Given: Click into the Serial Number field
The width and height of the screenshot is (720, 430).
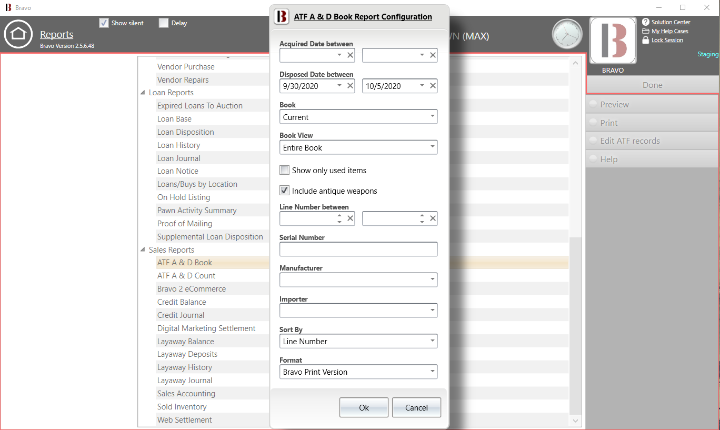Looking at the screenshot, I should (x=358, y=249).
